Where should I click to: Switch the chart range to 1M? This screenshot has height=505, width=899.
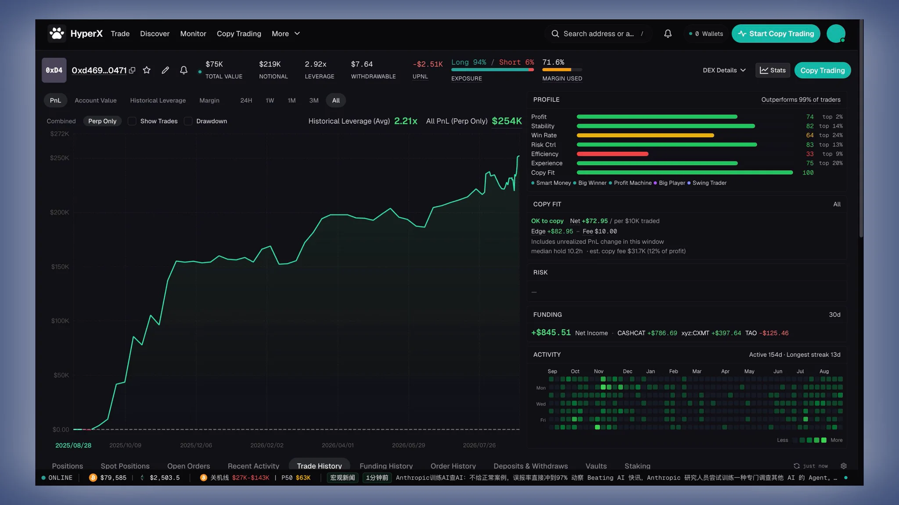291,100
